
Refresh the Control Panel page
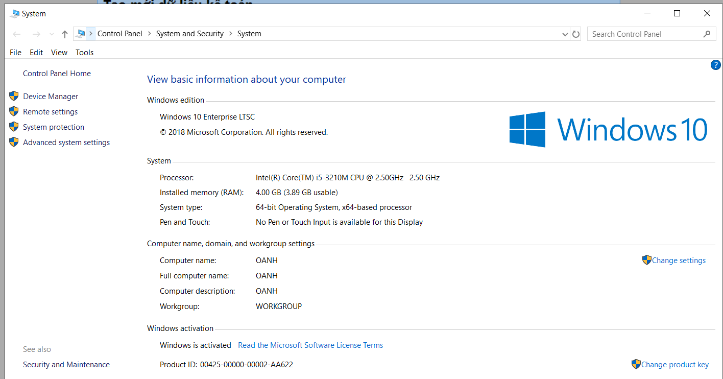coord(576,34)
